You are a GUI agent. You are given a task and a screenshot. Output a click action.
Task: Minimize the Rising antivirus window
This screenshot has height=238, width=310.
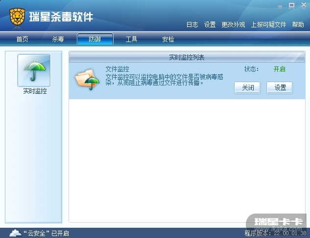[x=280, y=6]
